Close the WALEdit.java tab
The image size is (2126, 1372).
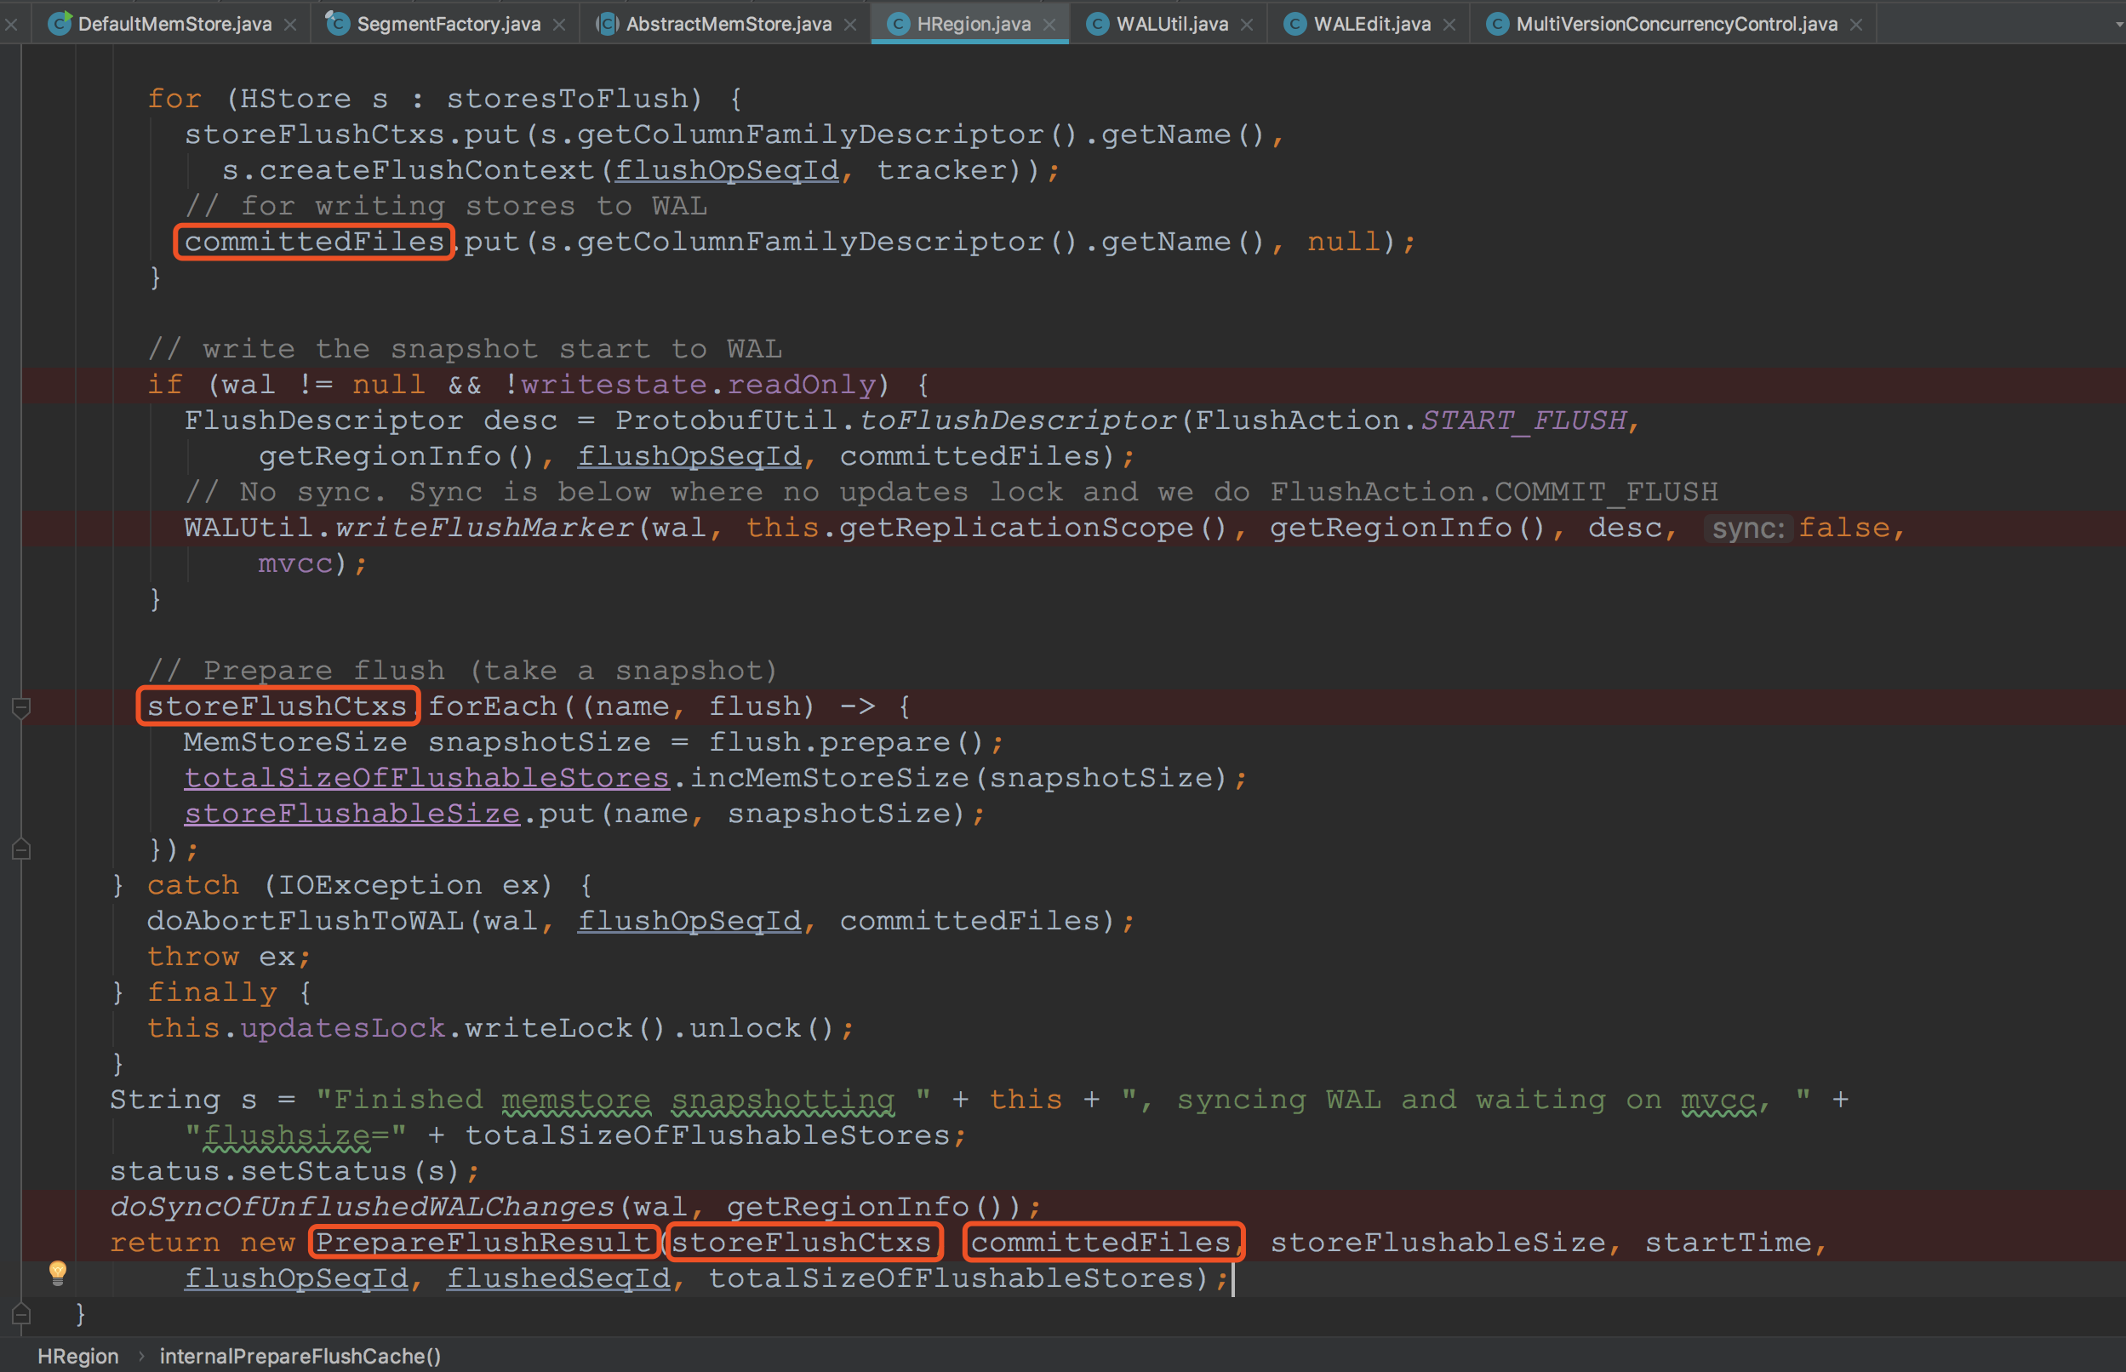tap(1450, 25)
